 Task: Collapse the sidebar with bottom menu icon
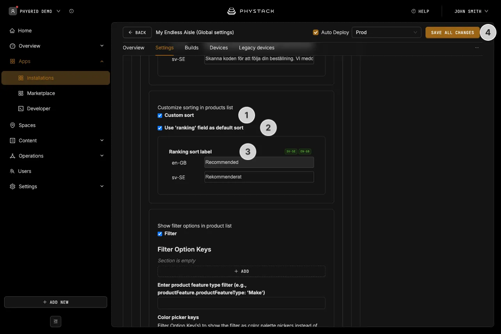(56, 321)
